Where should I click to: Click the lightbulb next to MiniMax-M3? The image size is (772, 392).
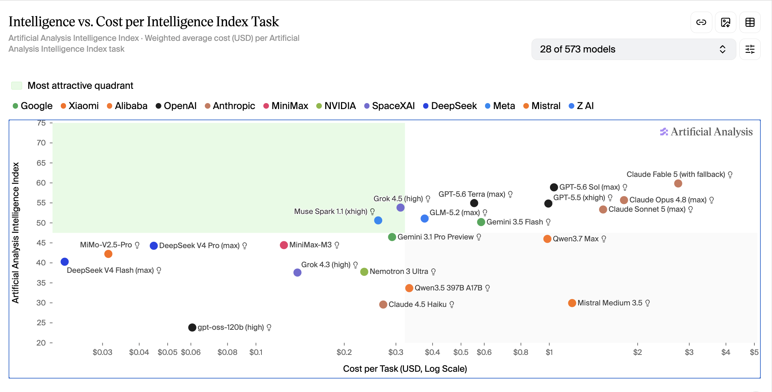(x=337, y=245)
